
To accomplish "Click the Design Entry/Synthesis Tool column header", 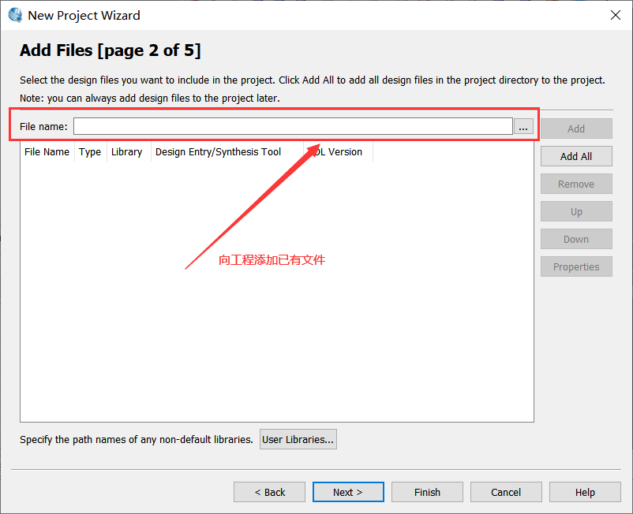I will tap(218, 152).
